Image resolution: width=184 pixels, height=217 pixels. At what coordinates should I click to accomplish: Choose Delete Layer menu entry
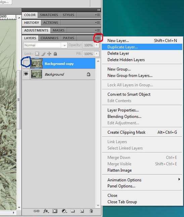click(142, 53)
